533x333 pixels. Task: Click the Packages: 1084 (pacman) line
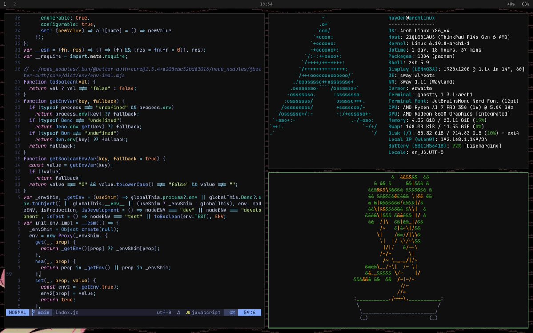click(421, 56)
